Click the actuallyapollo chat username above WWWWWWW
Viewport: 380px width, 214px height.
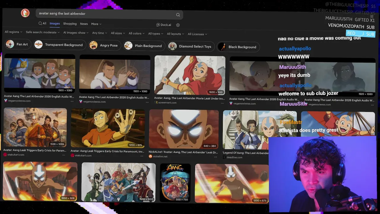[295, 49]
